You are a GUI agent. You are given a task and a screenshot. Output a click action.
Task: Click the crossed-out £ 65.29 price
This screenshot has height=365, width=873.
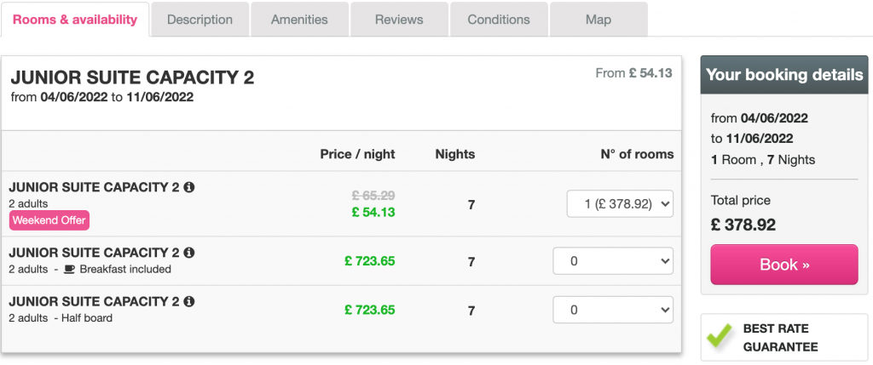click(373, 195)
